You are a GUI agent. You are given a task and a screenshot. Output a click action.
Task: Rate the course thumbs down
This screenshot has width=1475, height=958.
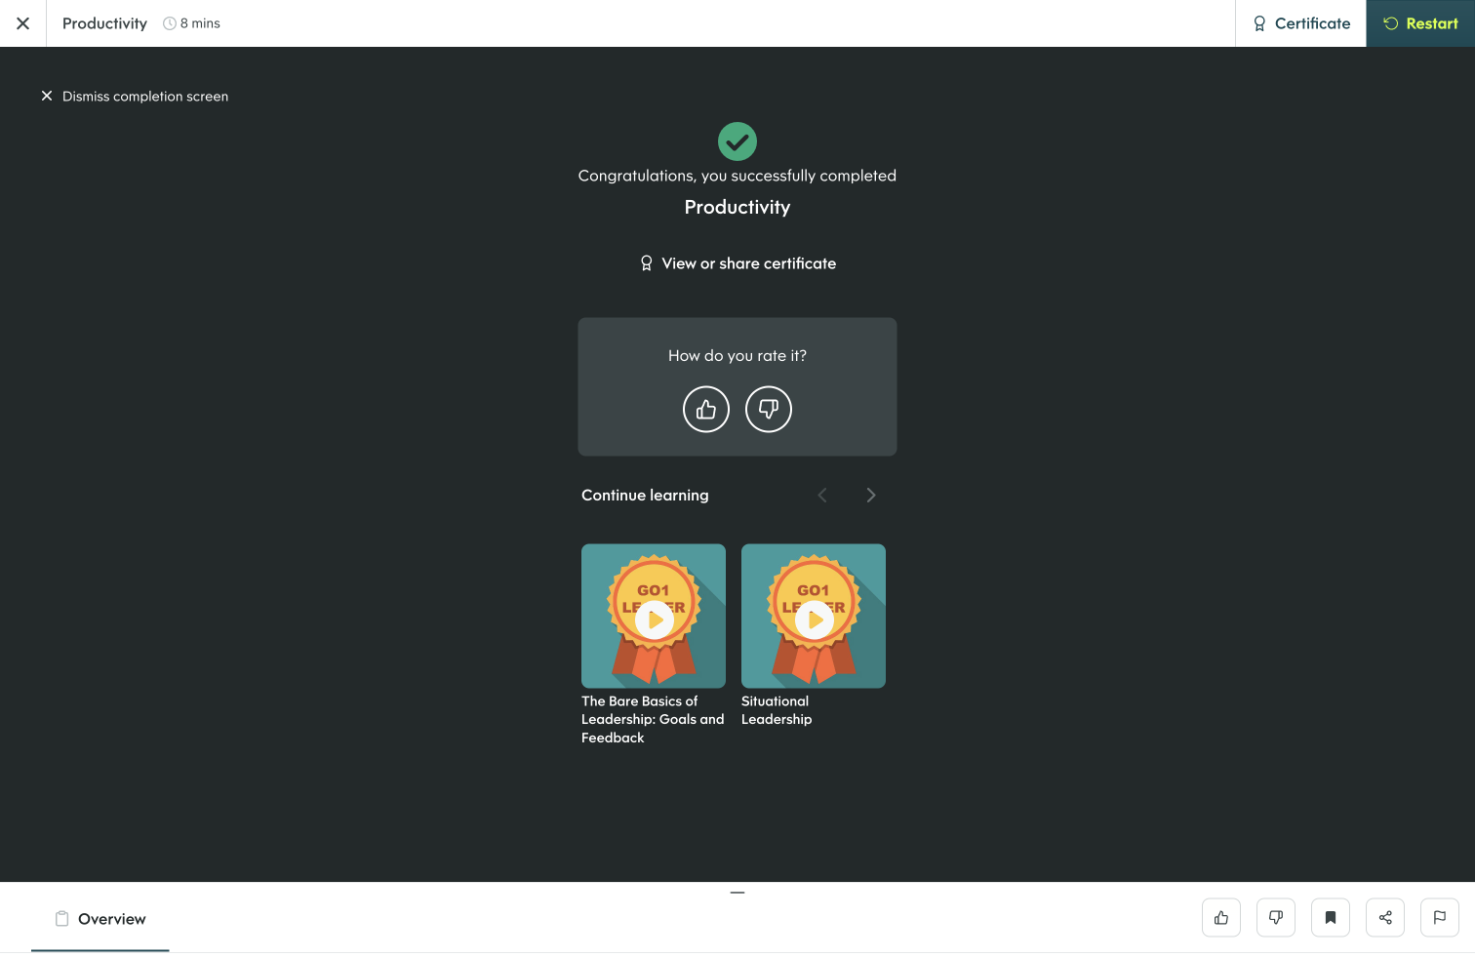768,409
